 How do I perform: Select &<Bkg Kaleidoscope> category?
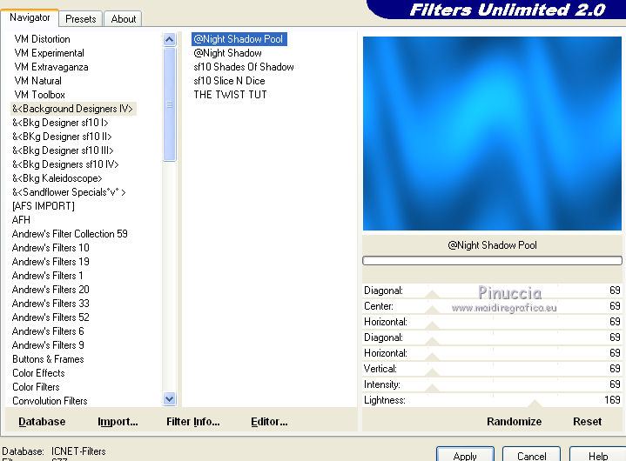(x=57, y=178)
